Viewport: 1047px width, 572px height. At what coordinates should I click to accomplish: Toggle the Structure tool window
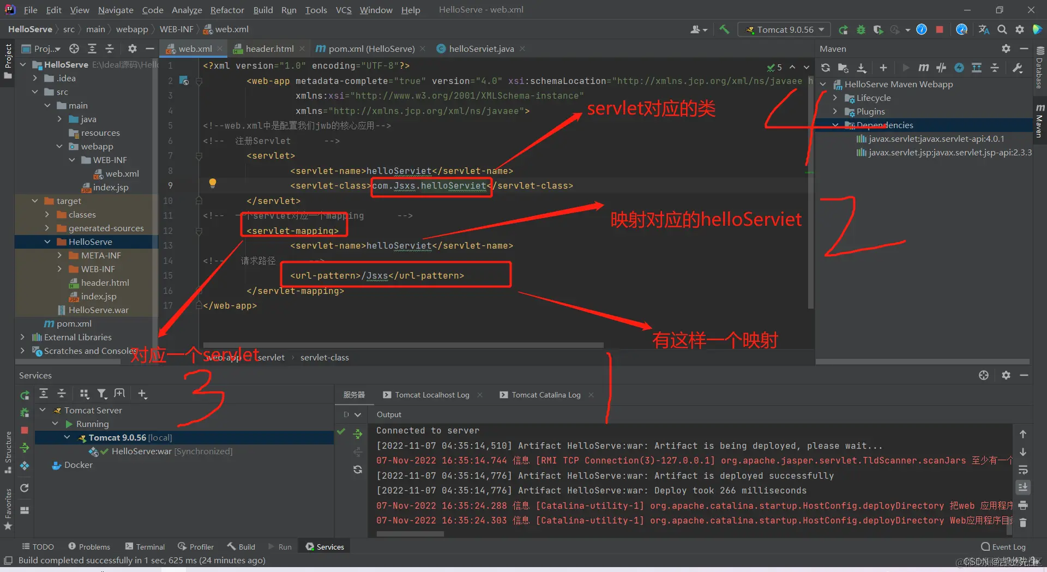(8, 452)
